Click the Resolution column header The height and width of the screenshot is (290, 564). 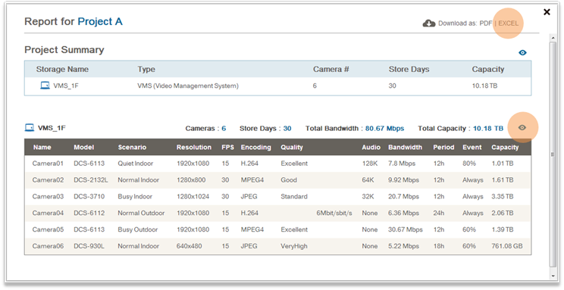pos(194,148)
